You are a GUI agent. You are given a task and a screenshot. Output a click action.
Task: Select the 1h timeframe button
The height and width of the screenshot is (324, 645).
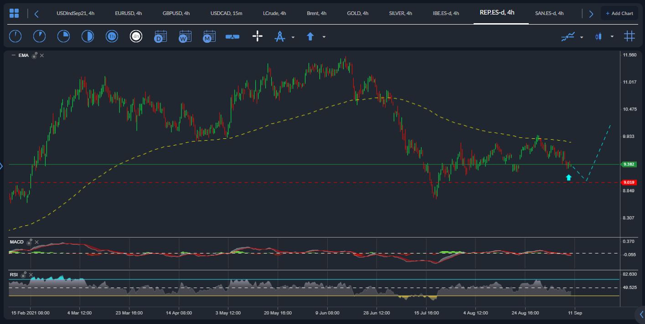coord(112,36)
